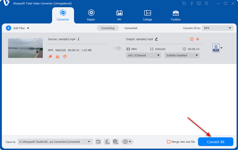Expand the AAC-2Channel audio dropdown
Image resolution: width=238 pixels, height=150 pixels.
pyautogui.click(x=143, y=56)
